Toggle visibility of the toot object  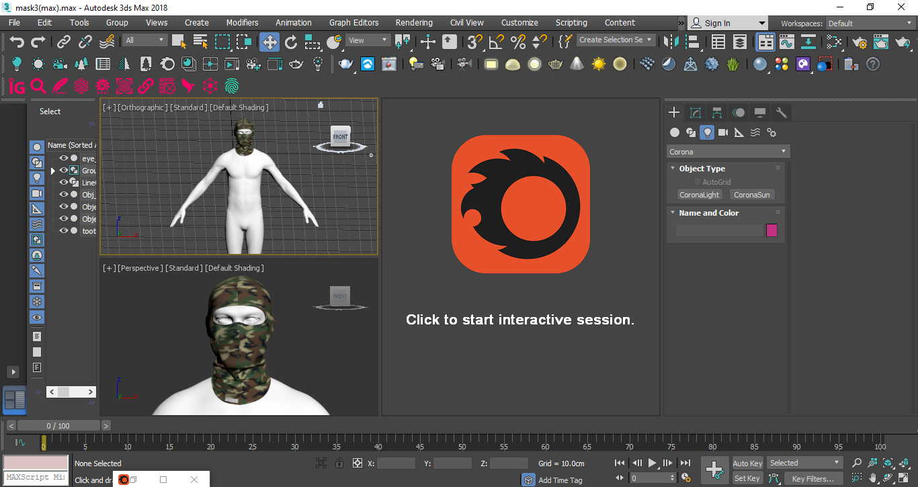(62, 230)
